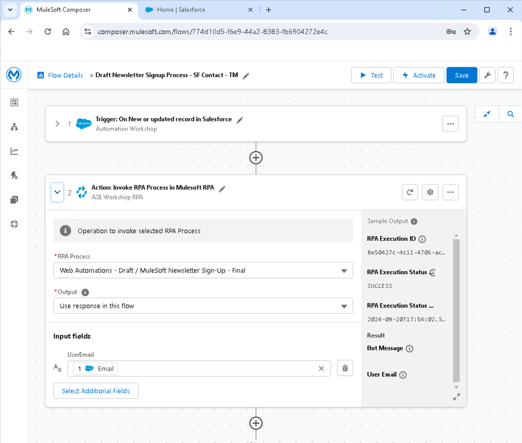
Task: Collapse canvas view with shrink arrows icon
Action: 487,115
